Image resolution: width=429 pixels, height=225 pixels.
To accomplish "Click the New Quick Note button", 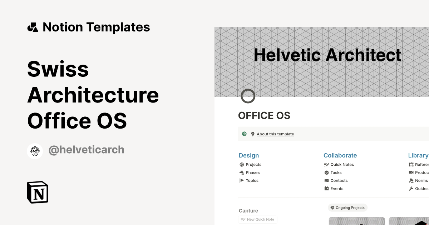I will [257, 219].
